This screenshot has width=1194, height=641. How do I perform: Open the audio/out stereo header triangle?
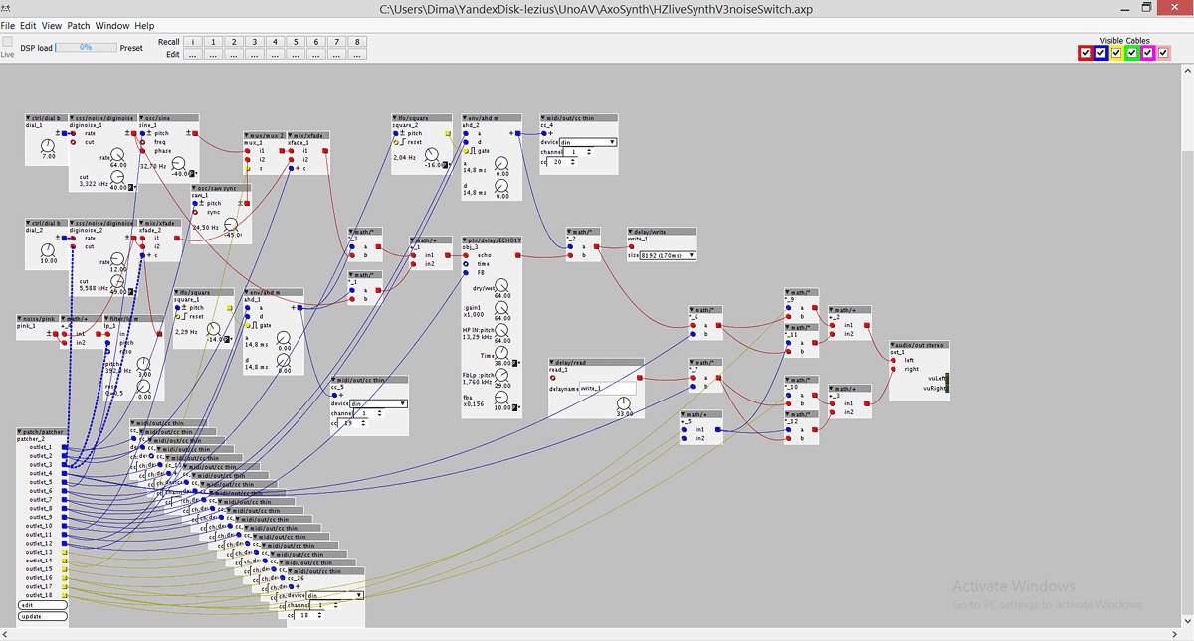tap(894, 344)
